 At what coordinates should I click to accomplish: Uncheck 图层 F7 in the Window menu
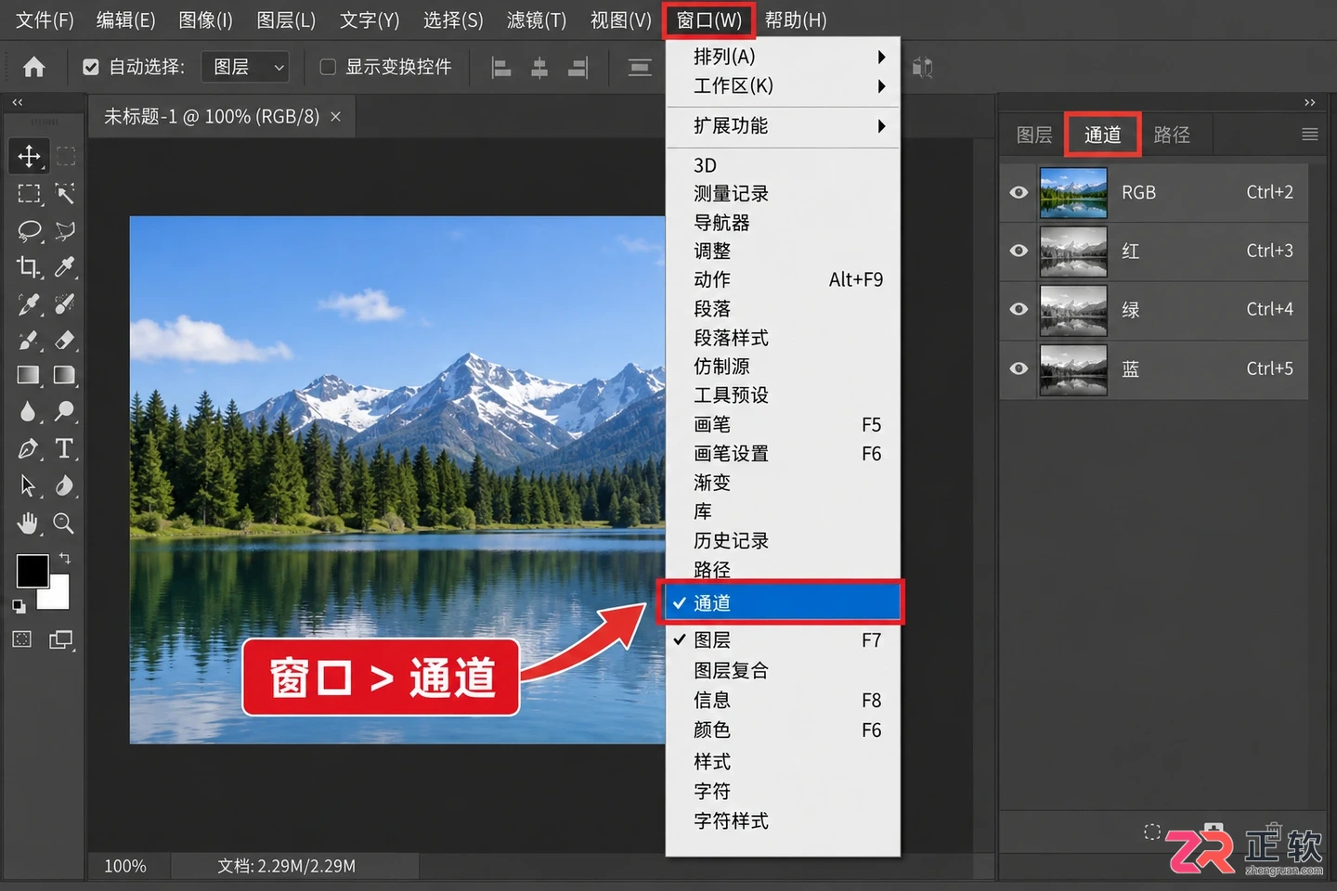pos(781,640)
